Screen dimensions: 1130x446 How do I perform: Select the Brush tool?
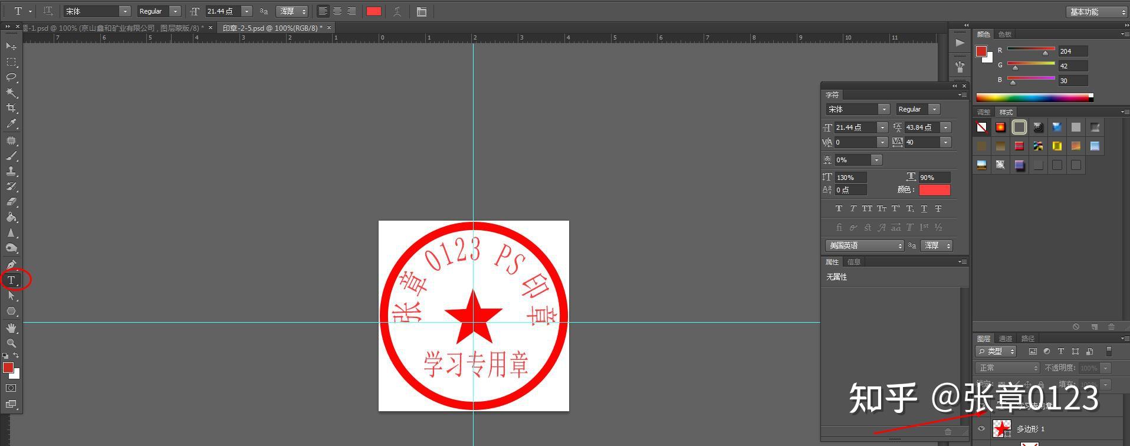pos(11,156)
